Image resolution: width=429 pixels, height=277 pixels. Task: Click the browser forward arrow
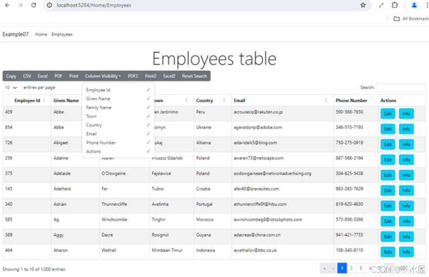21,5
